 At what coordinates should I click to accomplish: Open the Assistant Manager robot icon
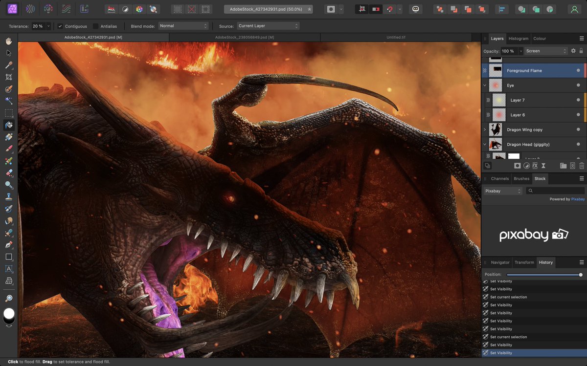click(416, 9)
